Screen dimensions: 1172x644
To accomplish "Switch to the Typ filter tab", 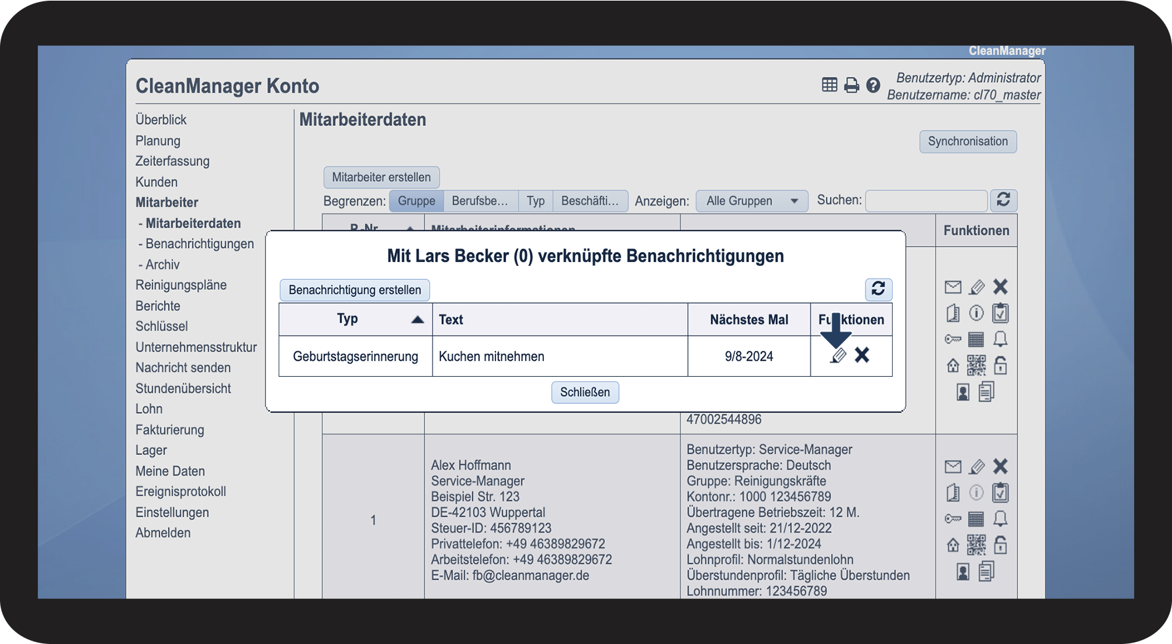I will pyautogui.click(x=535, y=201).
